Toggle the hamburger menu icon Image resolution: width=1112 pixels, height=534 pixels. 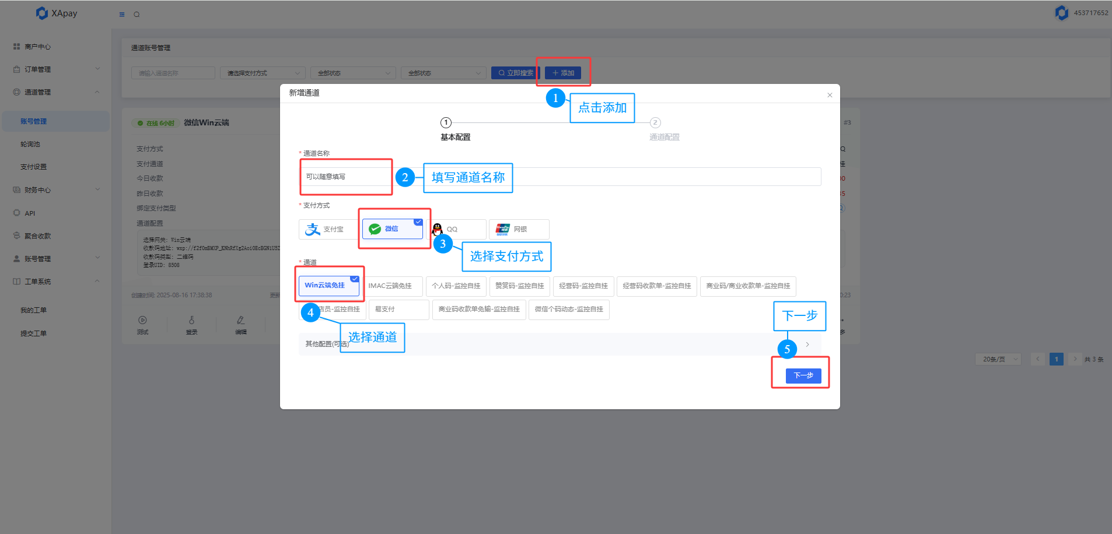point(122,15)
